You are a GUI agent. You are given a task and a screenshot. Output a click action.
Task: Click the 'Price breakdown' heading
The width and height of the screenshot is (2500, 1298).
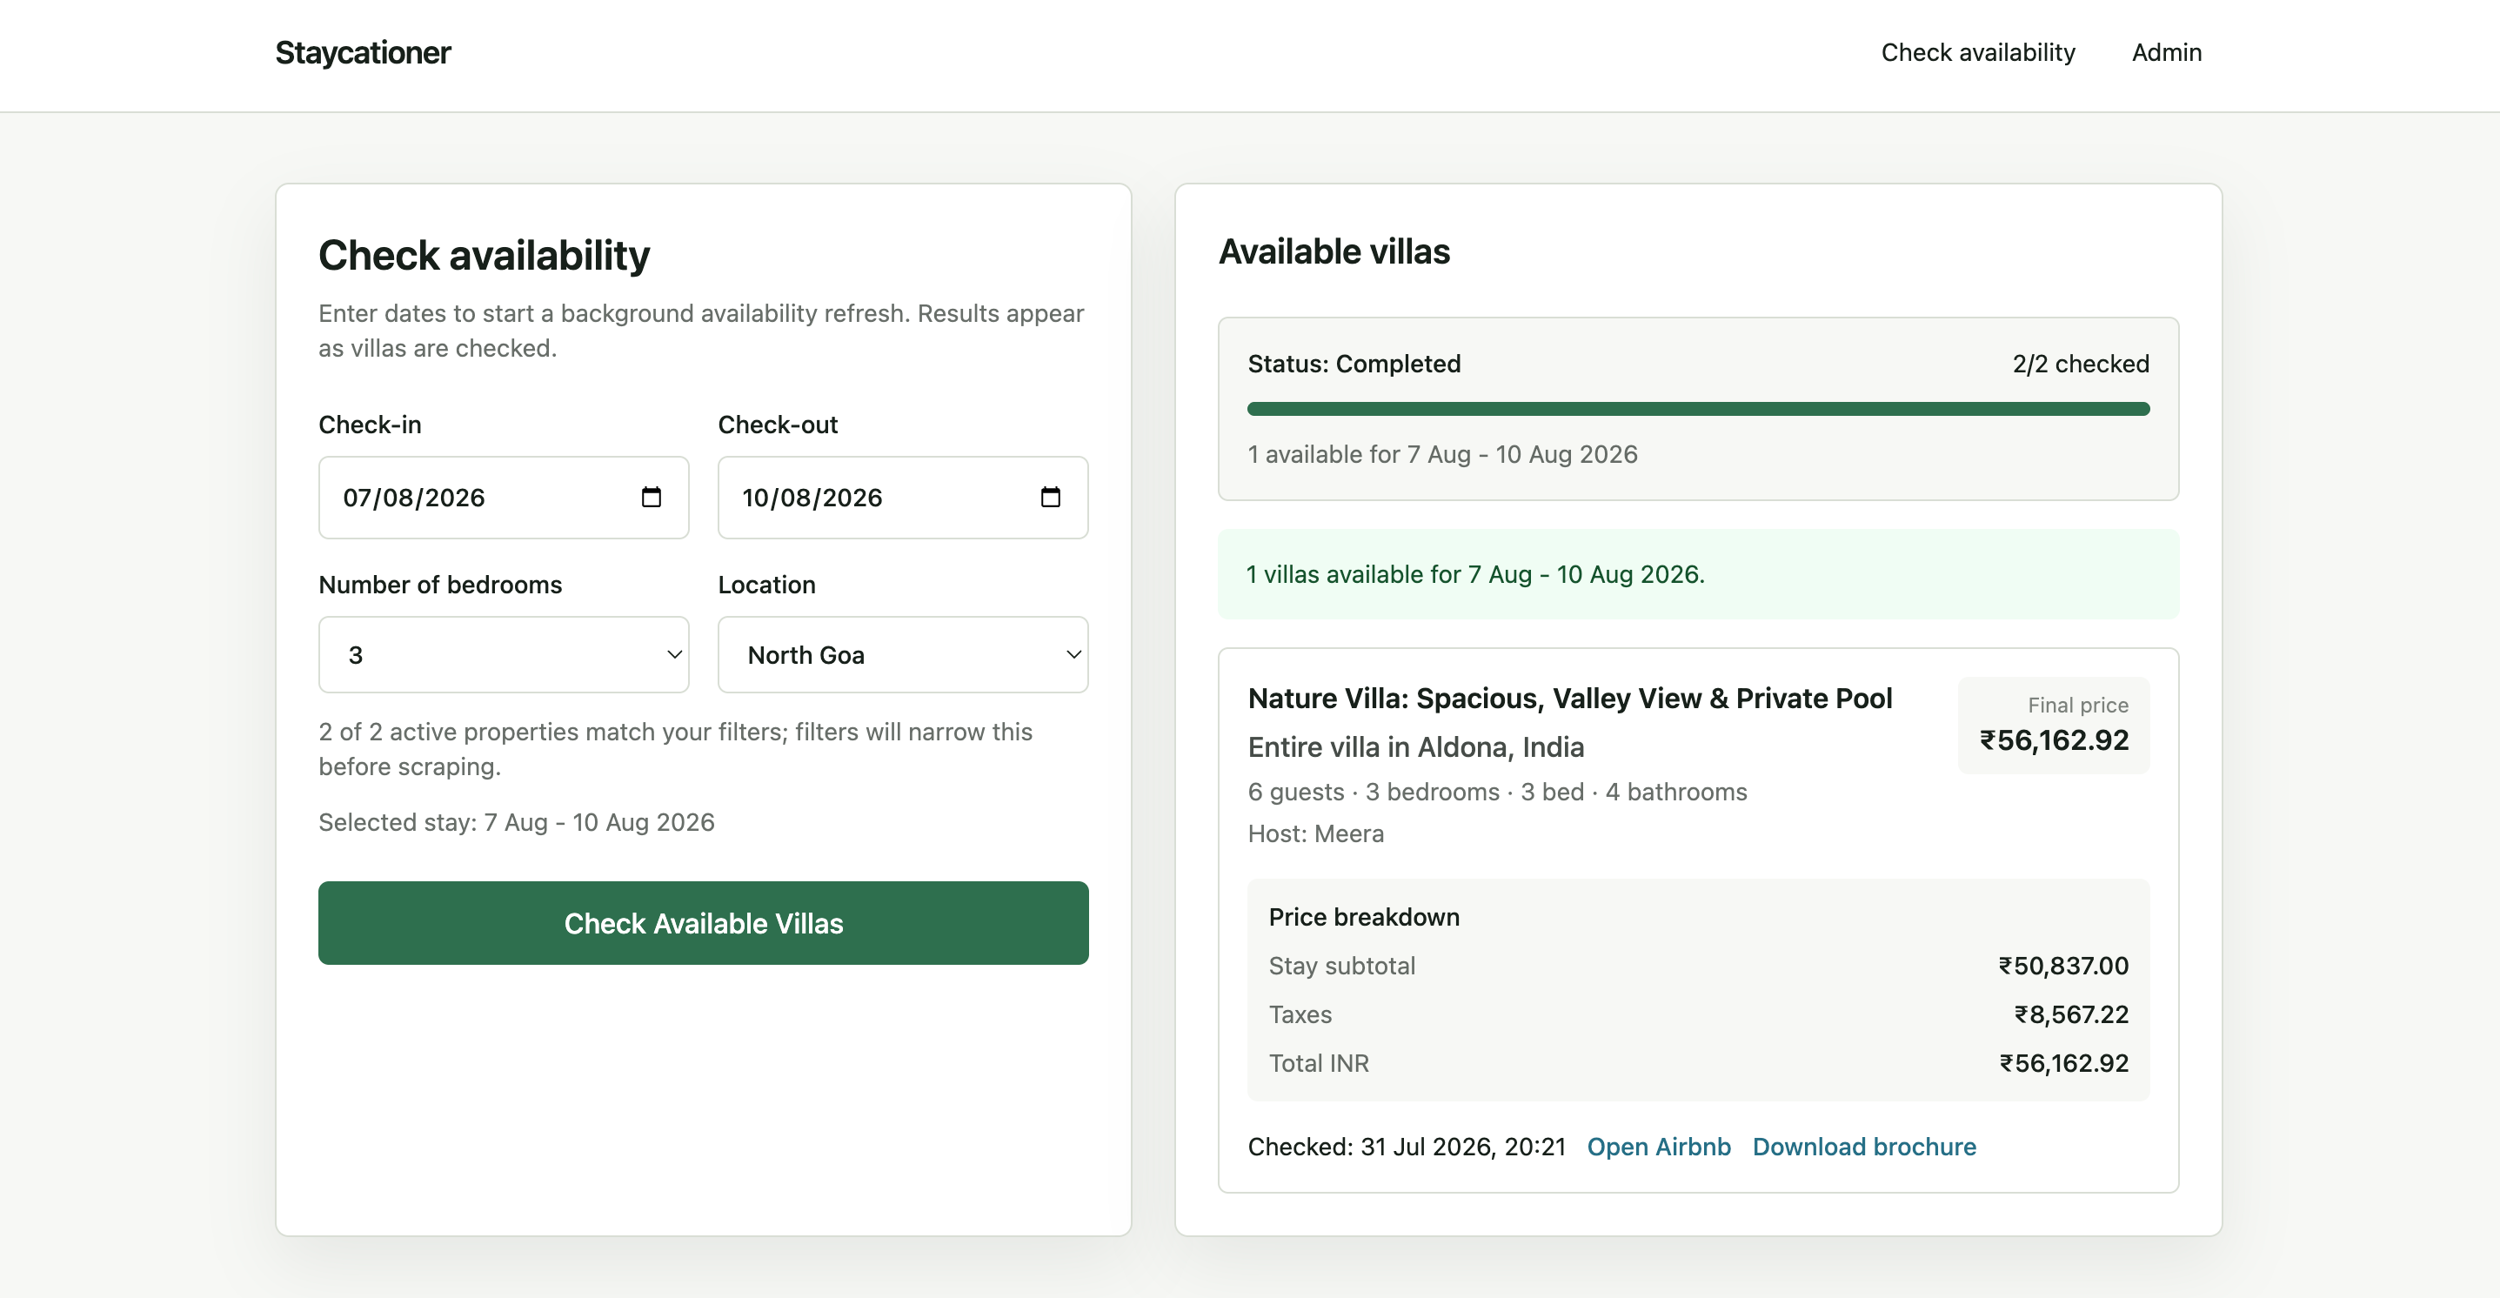click(1364, 916)
